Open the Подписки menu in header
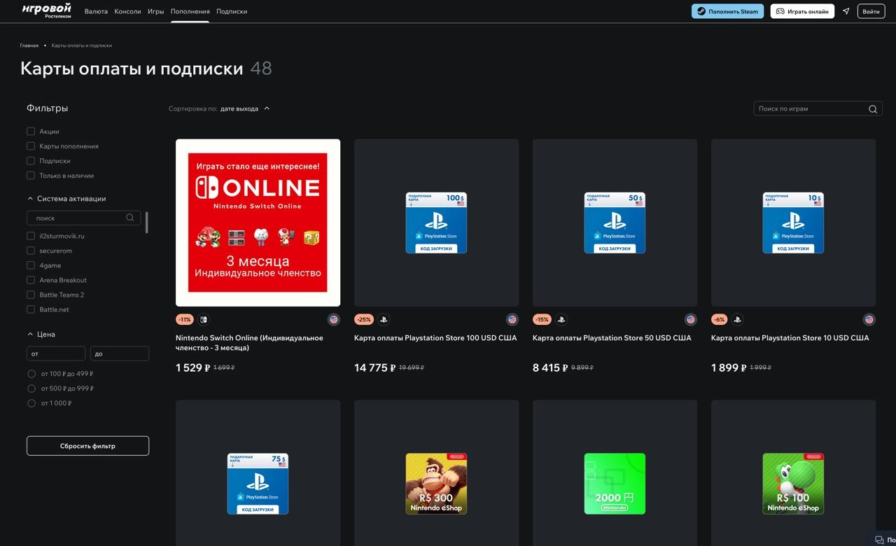Viewport: 896px width, 546px height. [x=232, y=11]
